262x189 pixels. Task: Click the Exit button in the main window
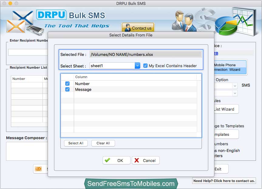click(x=221, y=169)
